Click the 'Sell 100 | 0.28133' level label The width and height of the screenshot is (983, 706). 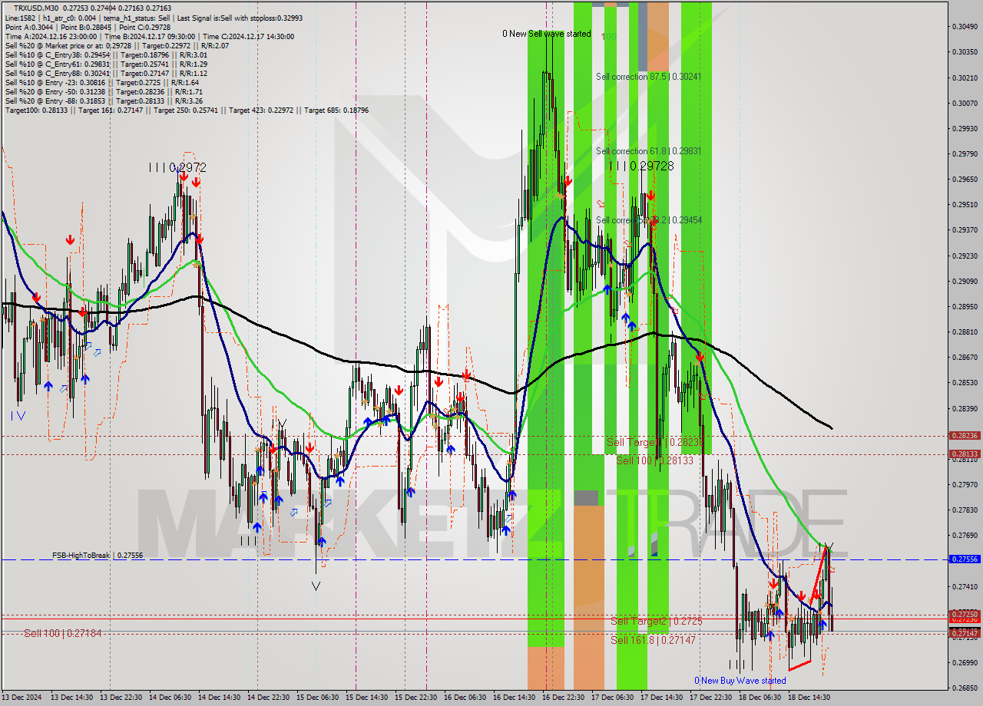point(654,460)
